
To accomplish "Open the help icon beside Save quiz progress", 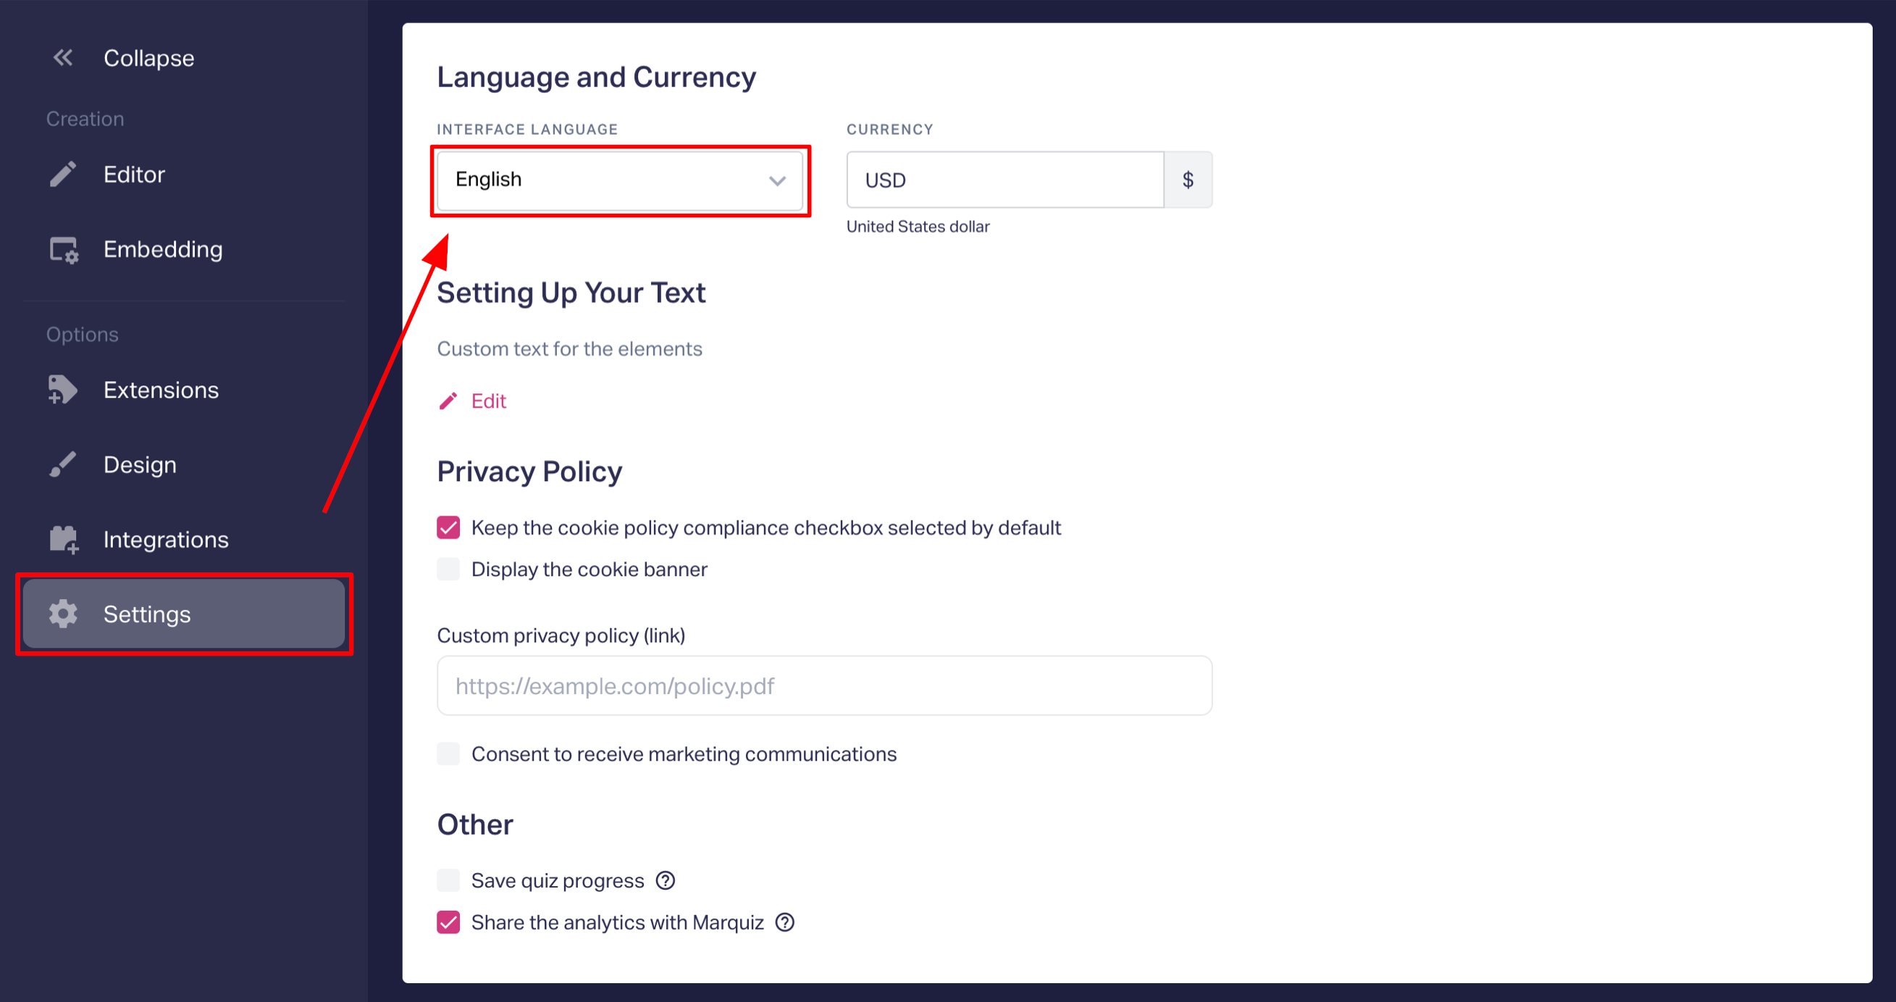I will coord(666,880).
